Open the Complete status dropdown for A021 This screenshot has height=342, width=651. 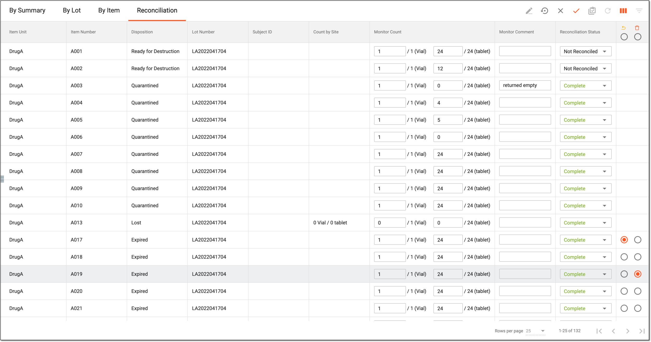[586, 308]
